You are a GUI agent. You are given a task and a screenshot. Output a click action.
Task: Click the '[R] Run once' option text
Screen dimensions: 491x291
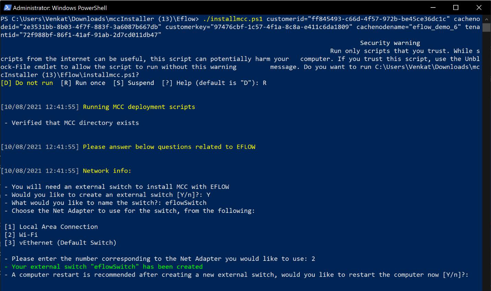83,83
